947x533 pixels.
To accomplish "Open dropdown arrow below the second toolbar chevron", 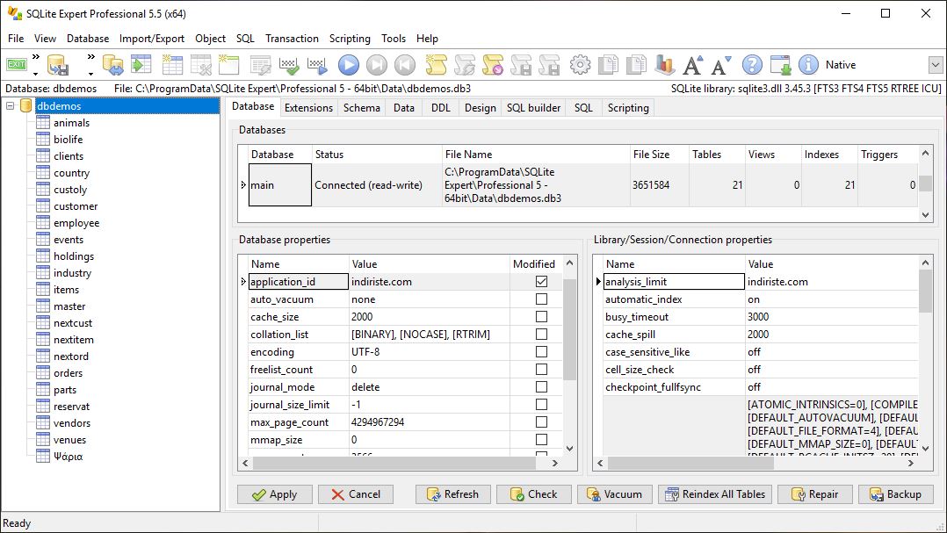I will [91, 74].
